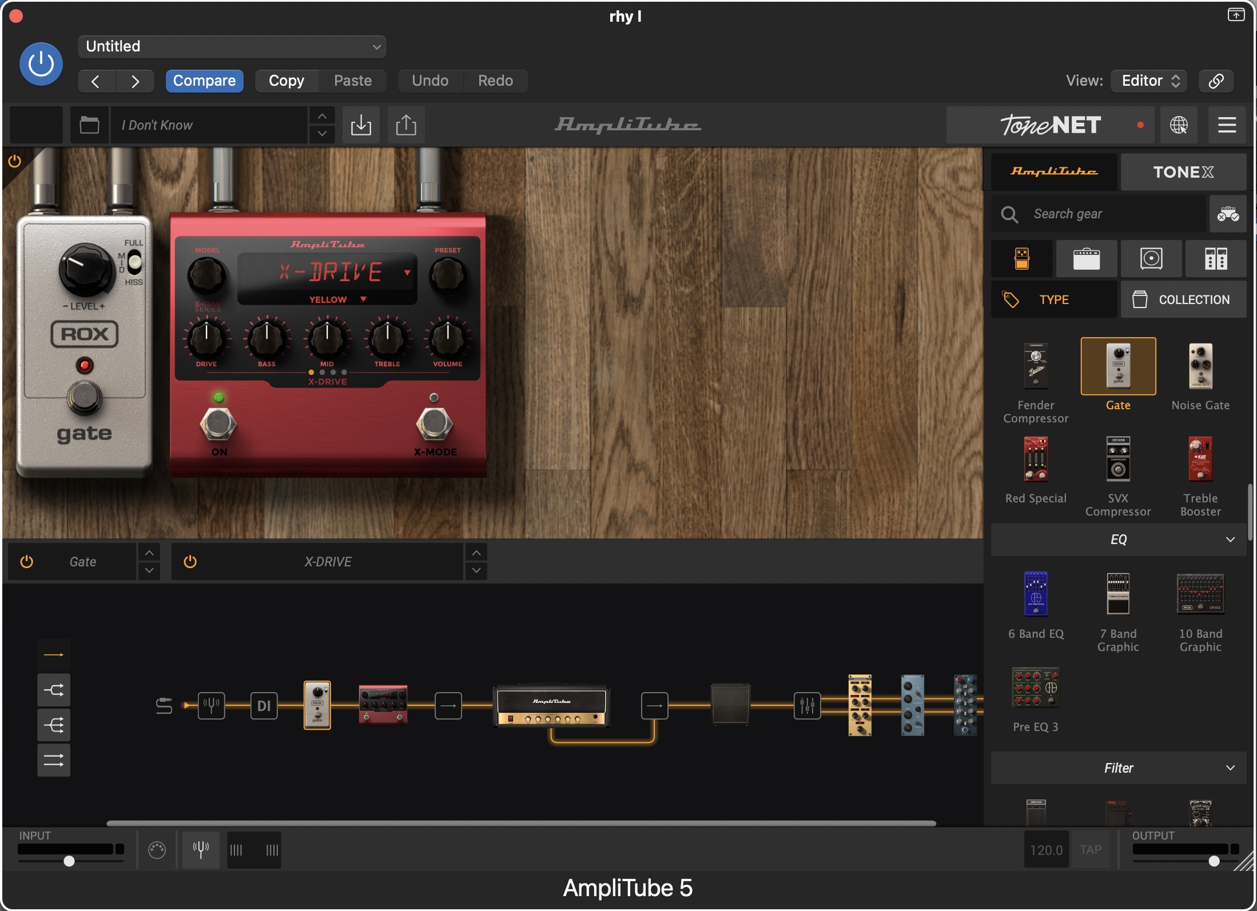This screenshot has width=1257, height=911.
Task: Toggle the plugin power button
Action: (41, 63)
